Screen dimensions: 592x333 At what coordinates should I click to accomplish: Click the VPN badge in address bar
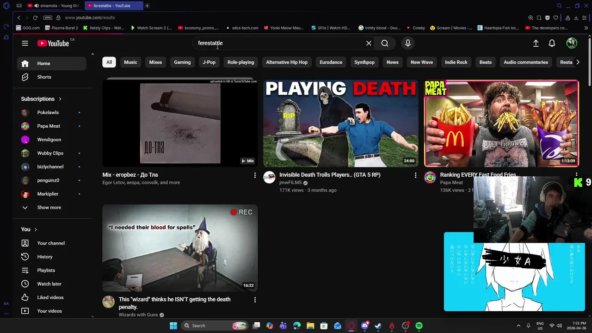[x=48, y=18]
